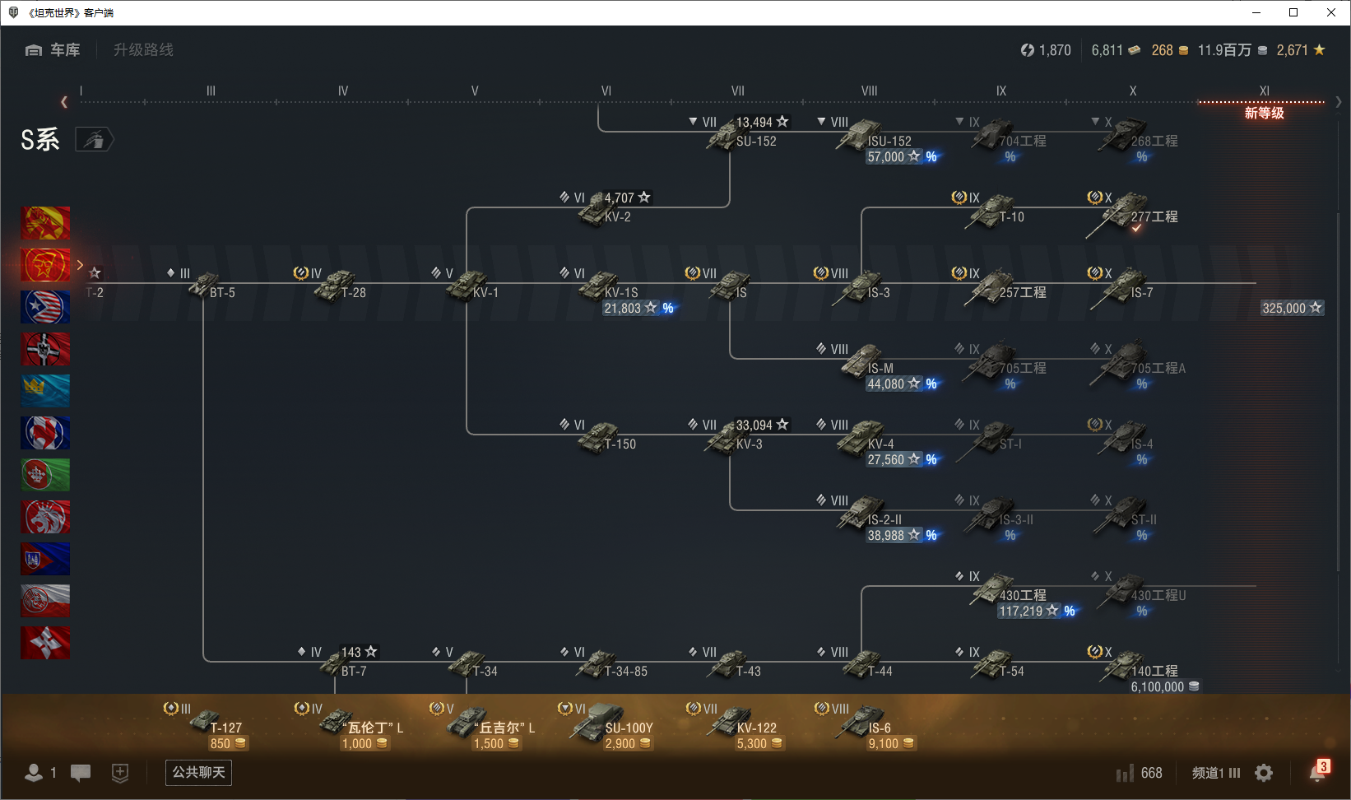Switch to the 升级路线 tab
Image resolution: width=1351 pixels, height=800 pixels.
tap(143, 50)
